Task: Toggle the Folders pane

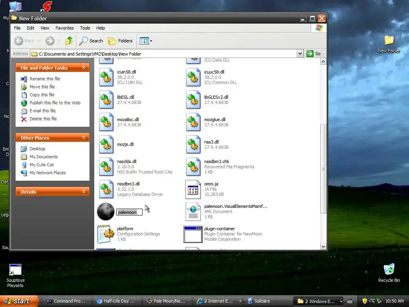Action: [120, 41]
